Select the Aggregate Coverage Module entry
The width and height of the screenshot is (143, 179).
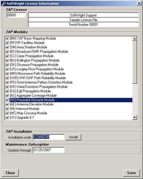coord(33,96)
